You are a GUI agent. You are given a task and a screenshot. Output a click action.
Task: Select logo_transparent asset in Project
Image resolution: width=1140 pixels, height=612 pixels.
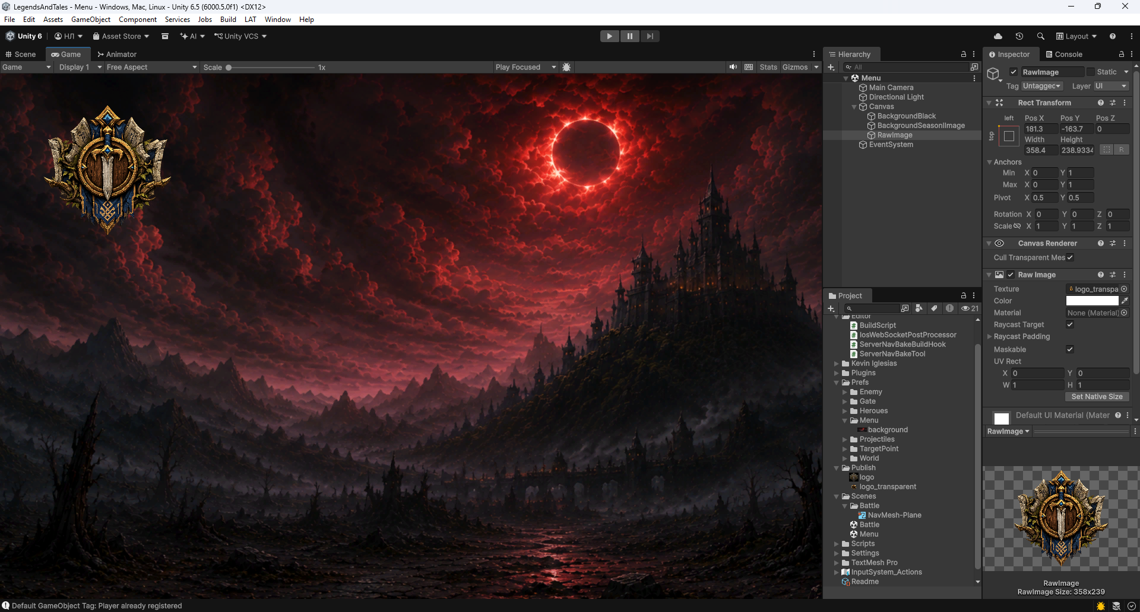tap(888, 487)
